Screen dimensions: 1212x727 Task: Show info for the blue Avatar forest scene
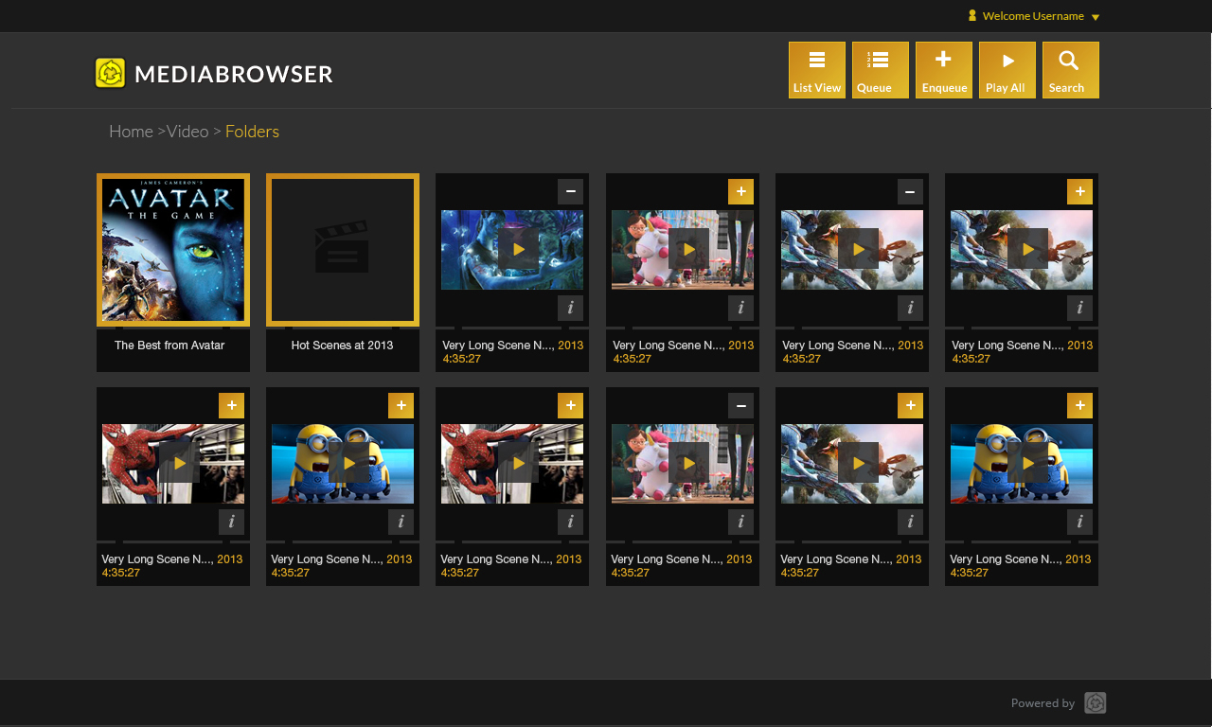(570, 308)
